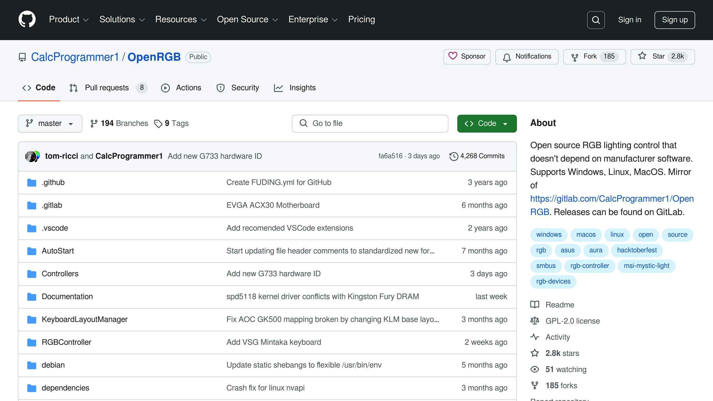Switch to the Code tab
The height and width of the screenshot is (401, 713).
tap(39, 88)
